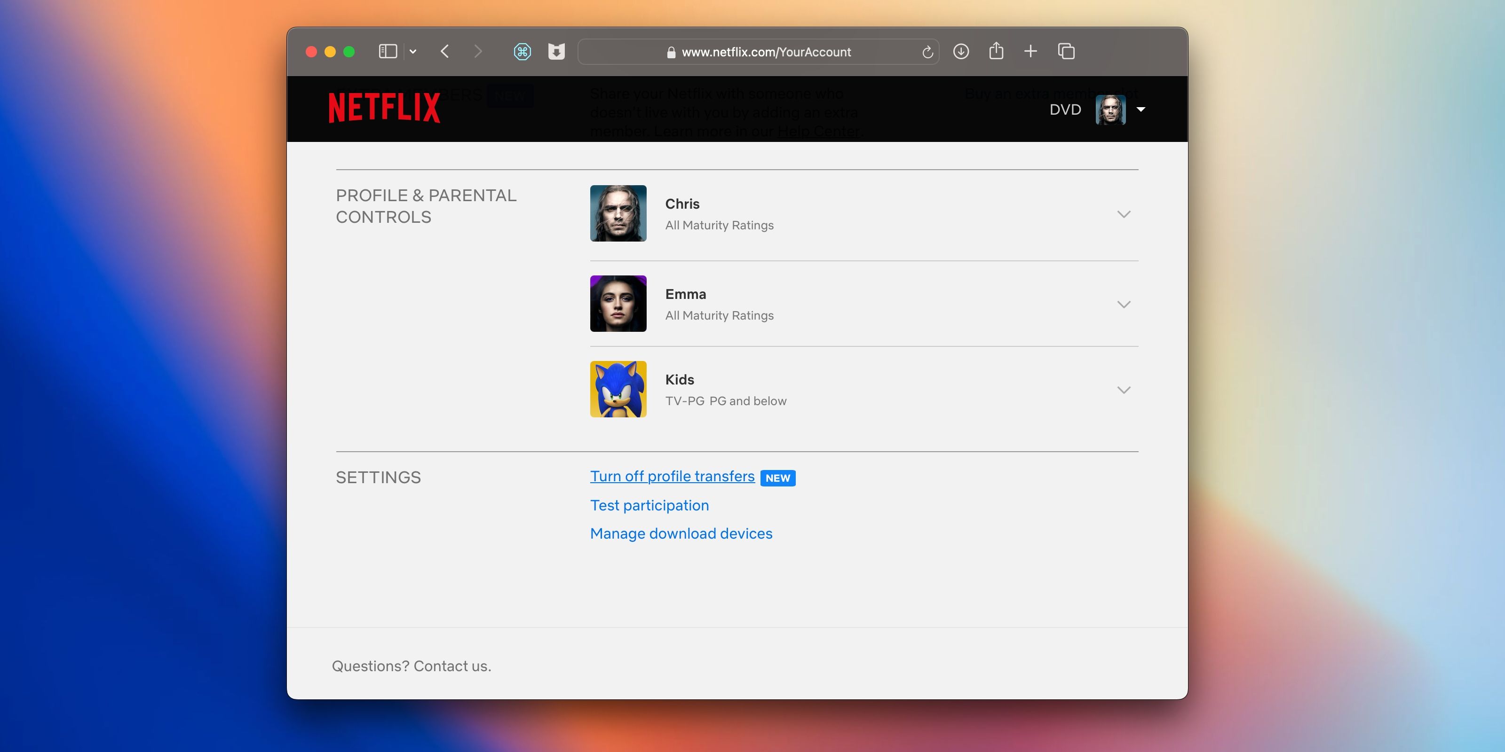Expand the Chris profile settings

1124,214
